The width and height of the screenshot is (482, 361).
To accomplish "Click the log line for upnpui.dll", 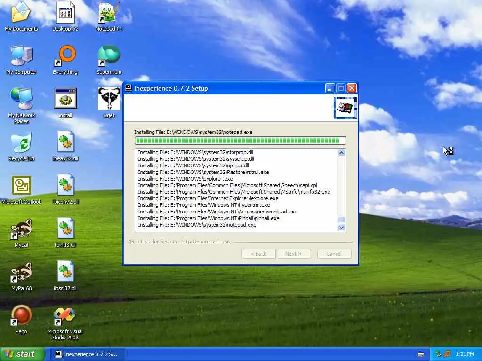I will pyautogui.click(x=193, y=165).
